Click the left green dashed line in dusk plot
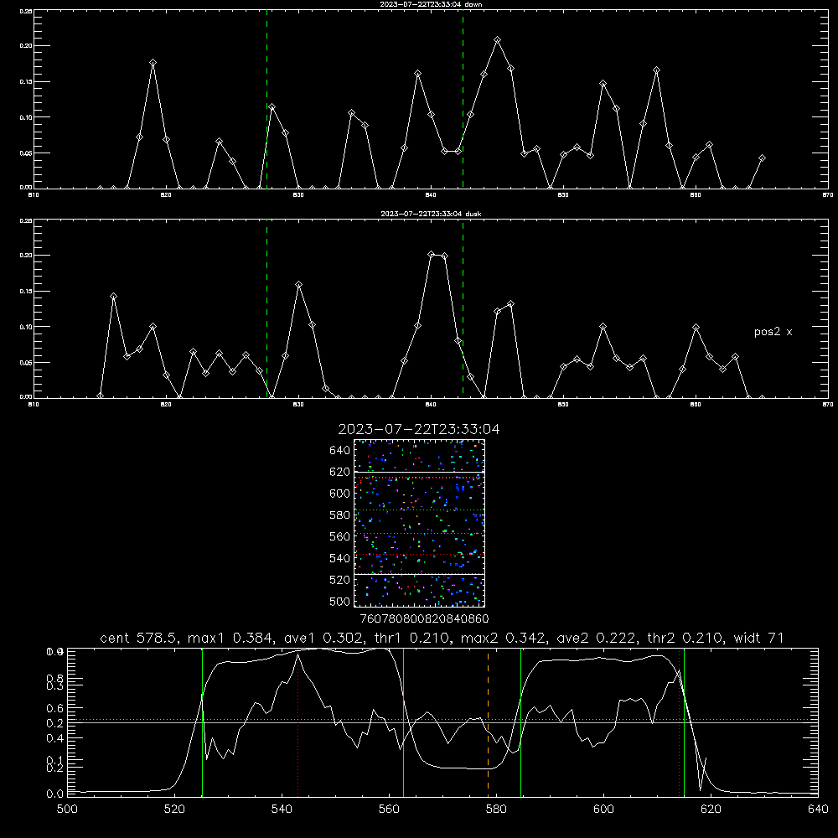 pos(266,308)
